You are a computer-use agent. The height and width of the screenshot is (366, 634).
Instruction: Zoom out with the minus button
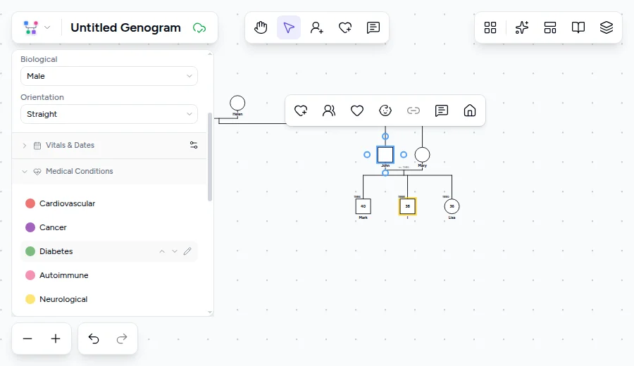click(27, 339)
